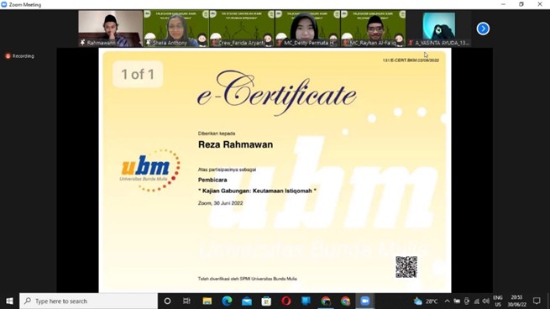Open Microsoft Store from the taskbar
Image resolution: width=550 pixels, height=309 pixels.
pos(266,301)
